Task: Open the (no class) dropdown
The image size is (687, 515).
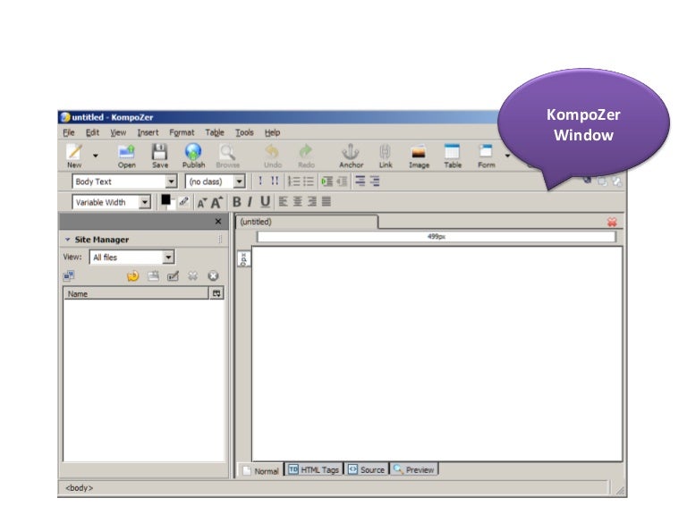Action: [x=239, y=182]
